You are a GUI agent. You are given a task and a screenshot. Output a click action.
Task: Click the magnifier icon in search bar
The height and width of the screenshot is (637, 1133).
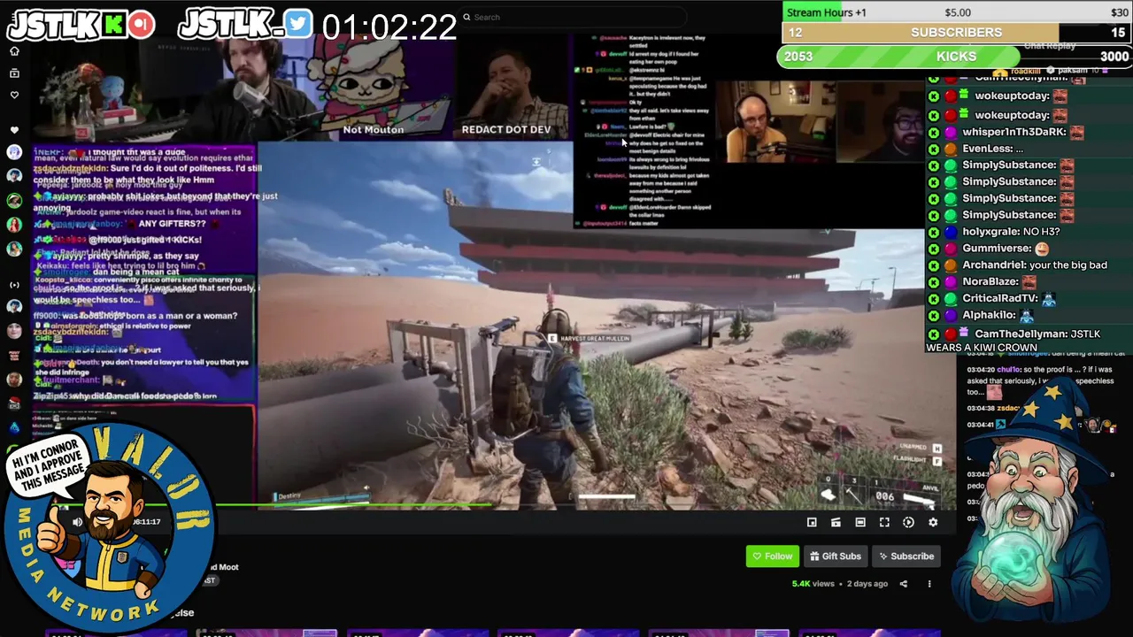point(466,17)
